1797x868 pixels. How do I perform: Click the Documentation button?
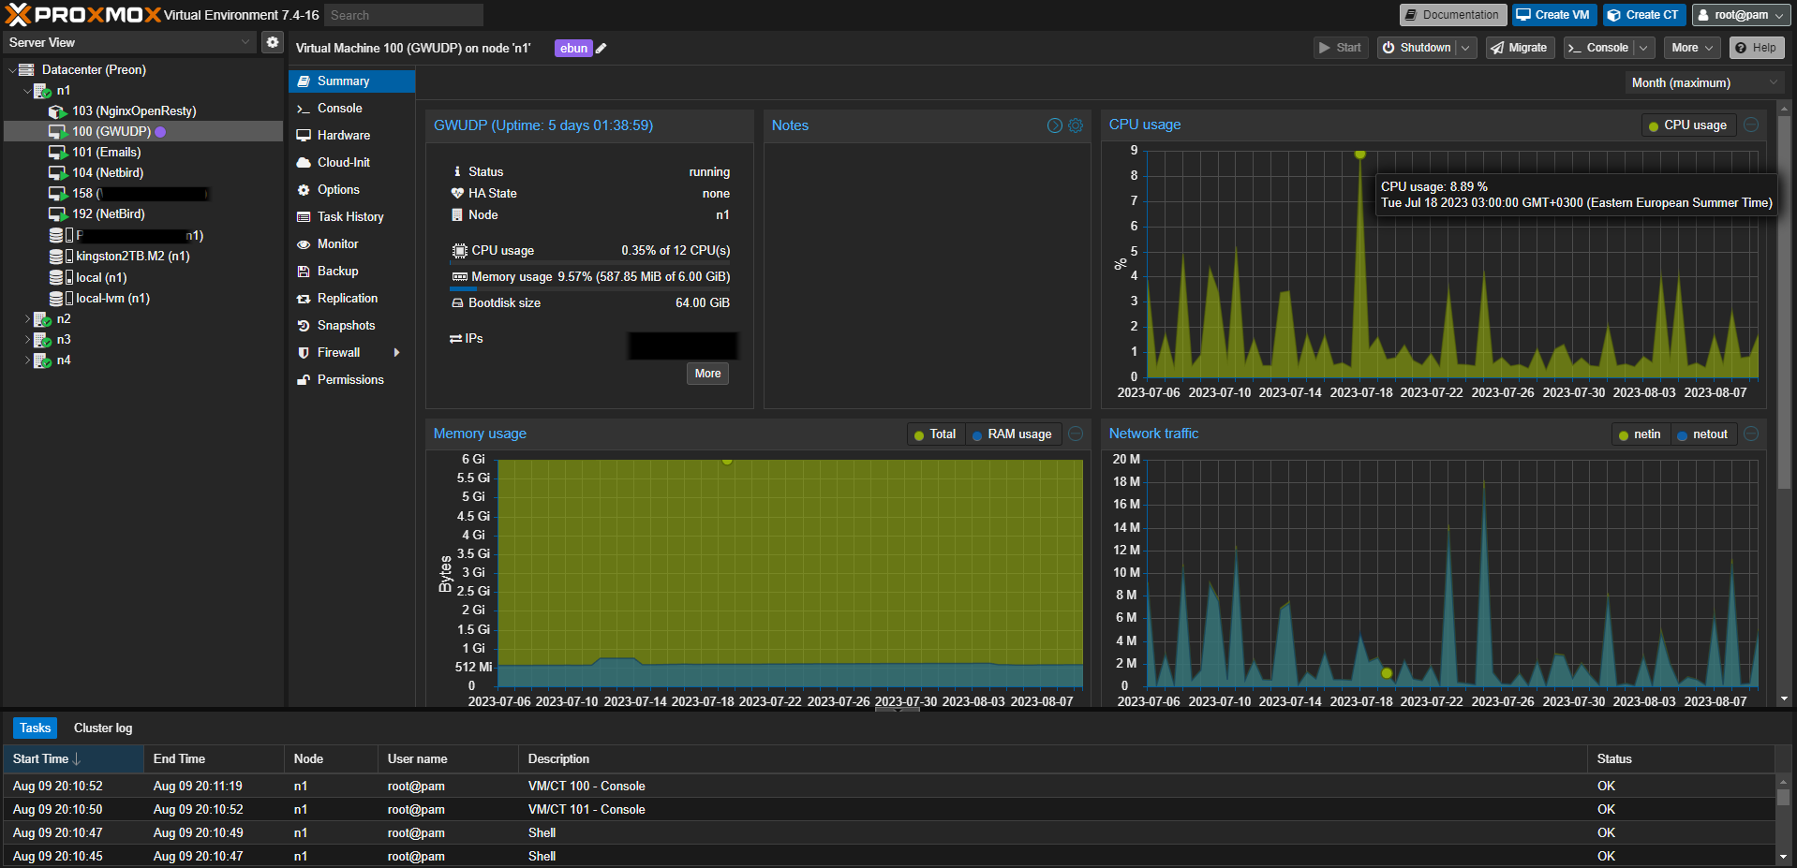(x=1453, y=15)
